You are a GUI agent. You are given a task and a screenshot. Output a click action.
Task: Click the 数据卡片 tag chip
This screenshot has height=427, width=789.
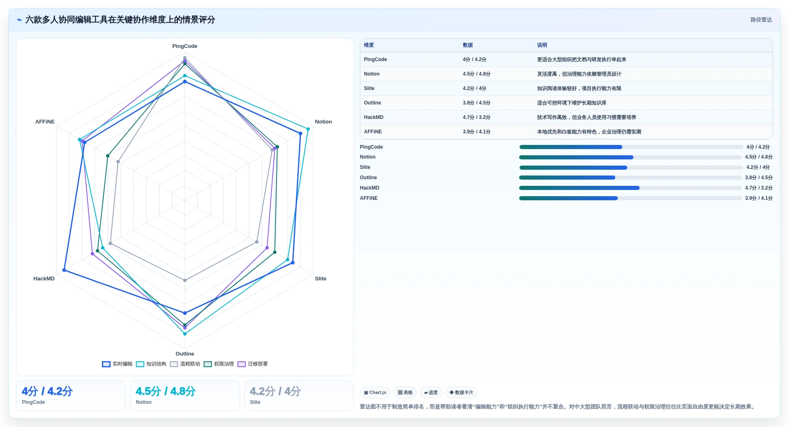coord(461,392)
